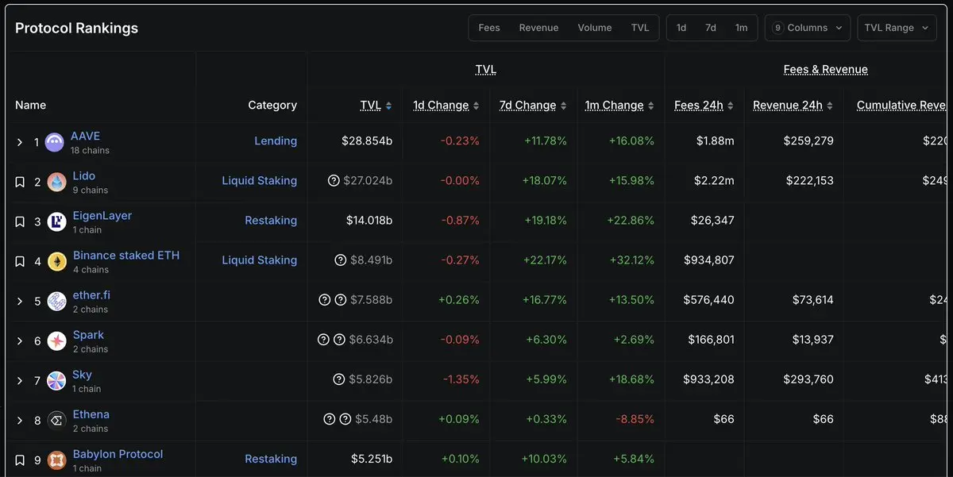Sort by the Fees 24h column
The width and height of the screenshot is (953, 477).
[704, 106]
